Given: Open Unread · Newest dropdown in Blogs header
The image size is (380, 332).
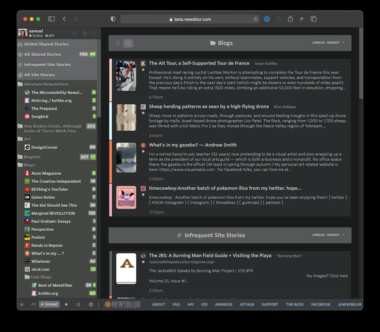Looking at the screenshot, I should click(328, 43).
